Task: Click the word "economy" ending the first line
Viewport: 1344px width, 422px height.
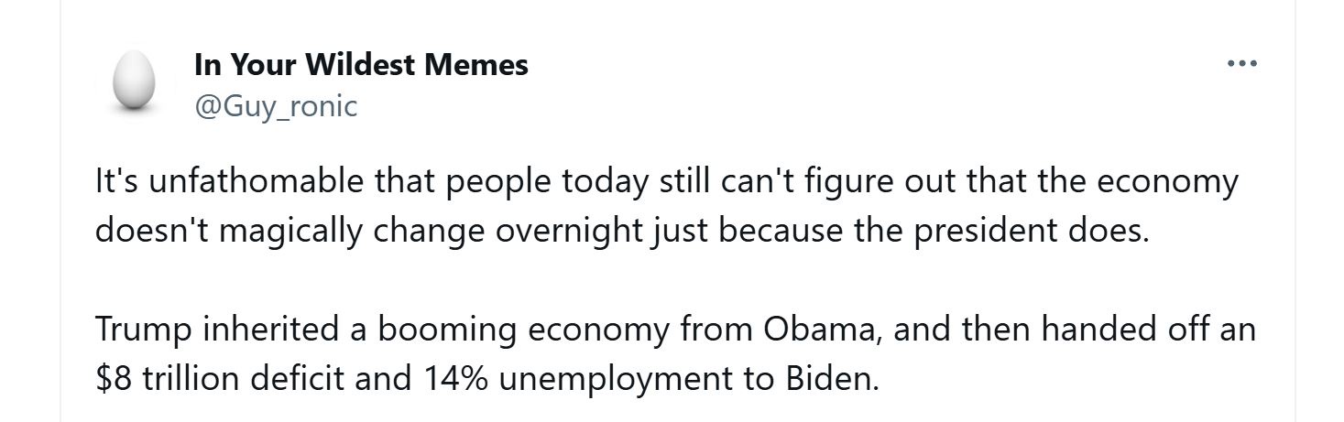Action: [x=1169, y=181]
